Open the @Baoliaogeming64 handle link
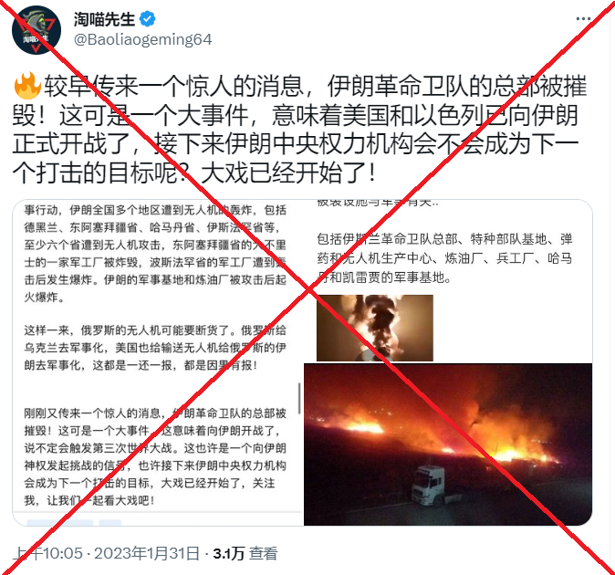 tap(142, 39)
